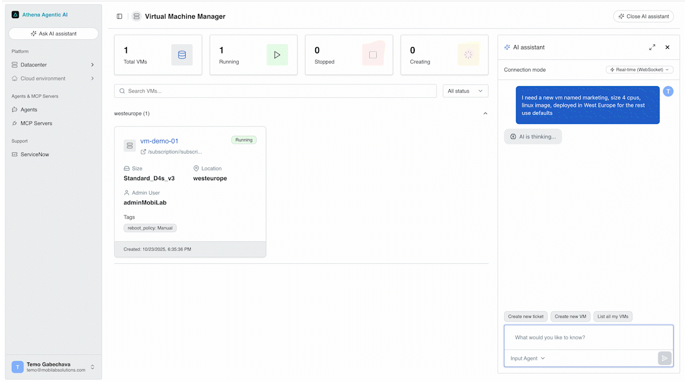This screenshot has width=685, height=385.
Task: Close the AI assistant panel with X
Action: coord(667,47)
